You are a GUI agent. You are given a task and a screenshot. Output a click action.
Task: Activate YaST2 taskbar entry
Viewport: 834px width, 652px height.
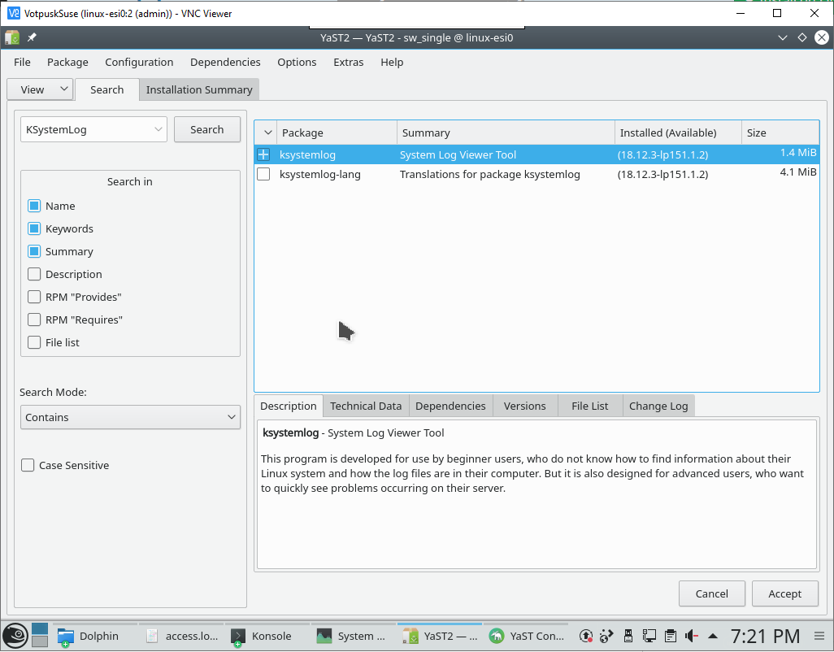click(439, 636)
